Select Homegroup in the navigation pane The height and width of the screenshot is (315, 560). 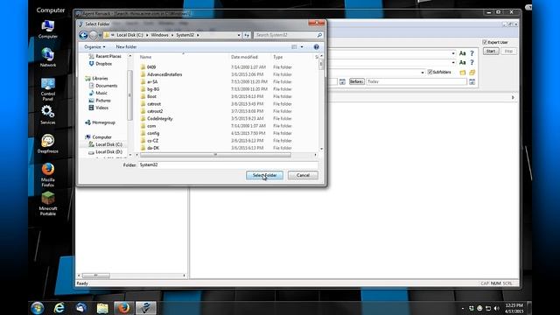[x=103, y=122]
